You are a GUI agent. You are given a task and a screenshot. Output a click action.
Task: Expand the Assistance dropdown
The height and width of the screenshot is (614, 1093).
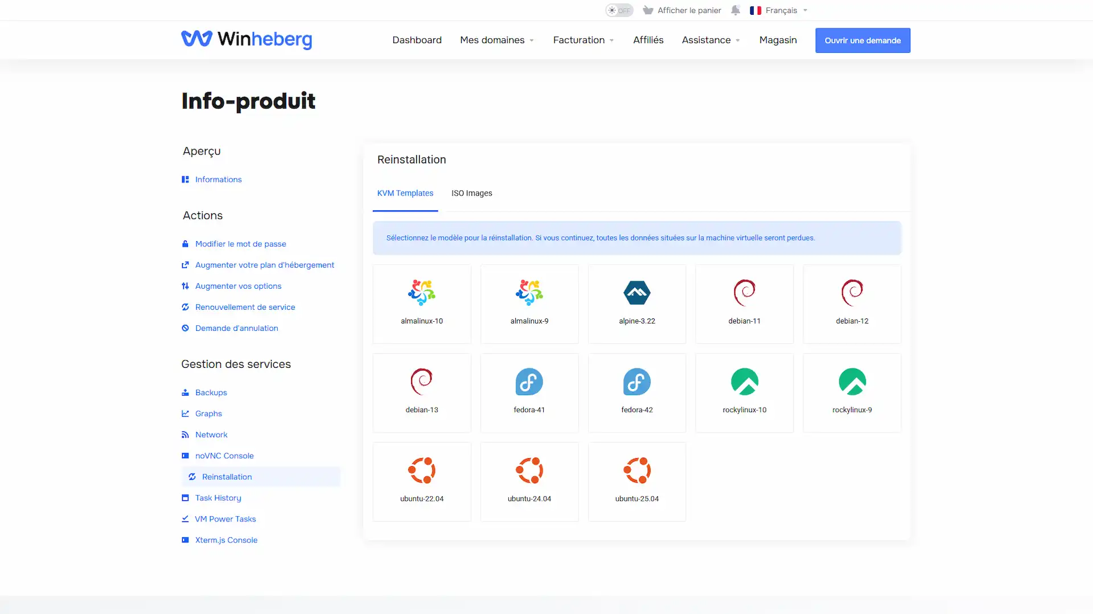tap(711, 40)
